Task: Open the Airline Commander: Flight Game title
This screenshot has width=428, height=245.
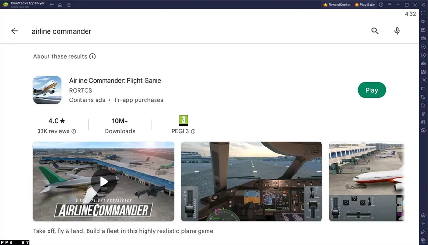Action: (x=115, y=80)
